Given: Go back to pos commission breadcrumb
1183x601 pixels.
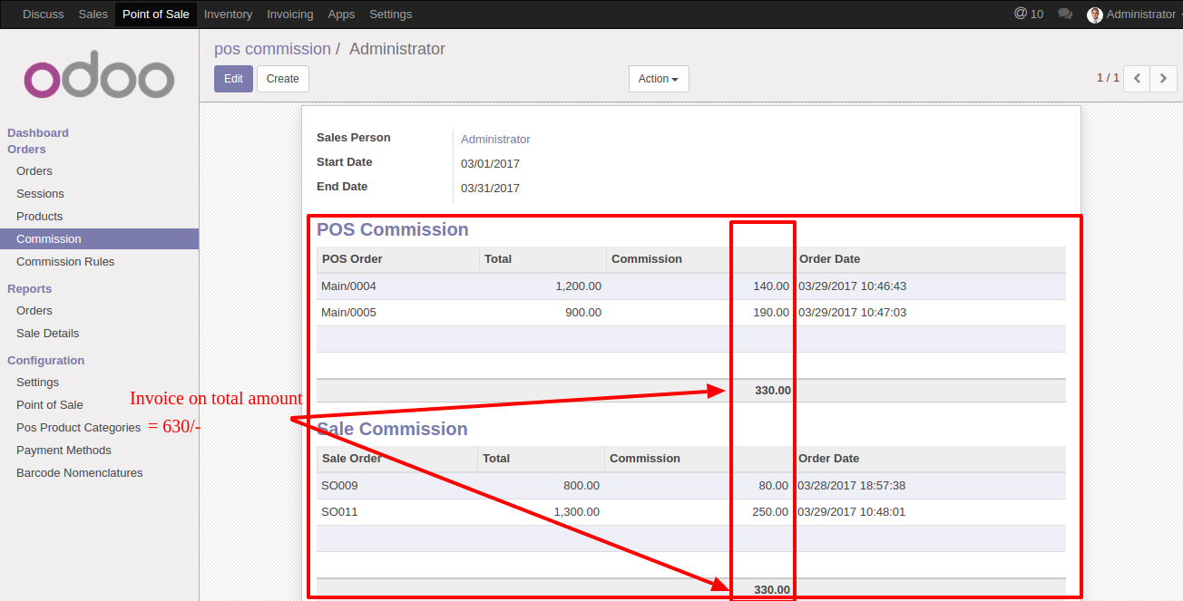Looking at the screenshot, I should pyautogui.click(x=272, y=49).
